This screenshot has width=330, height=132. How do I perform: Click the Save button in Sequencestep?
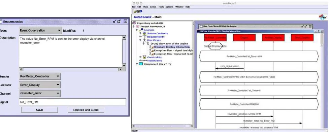[x=39, y=110]
